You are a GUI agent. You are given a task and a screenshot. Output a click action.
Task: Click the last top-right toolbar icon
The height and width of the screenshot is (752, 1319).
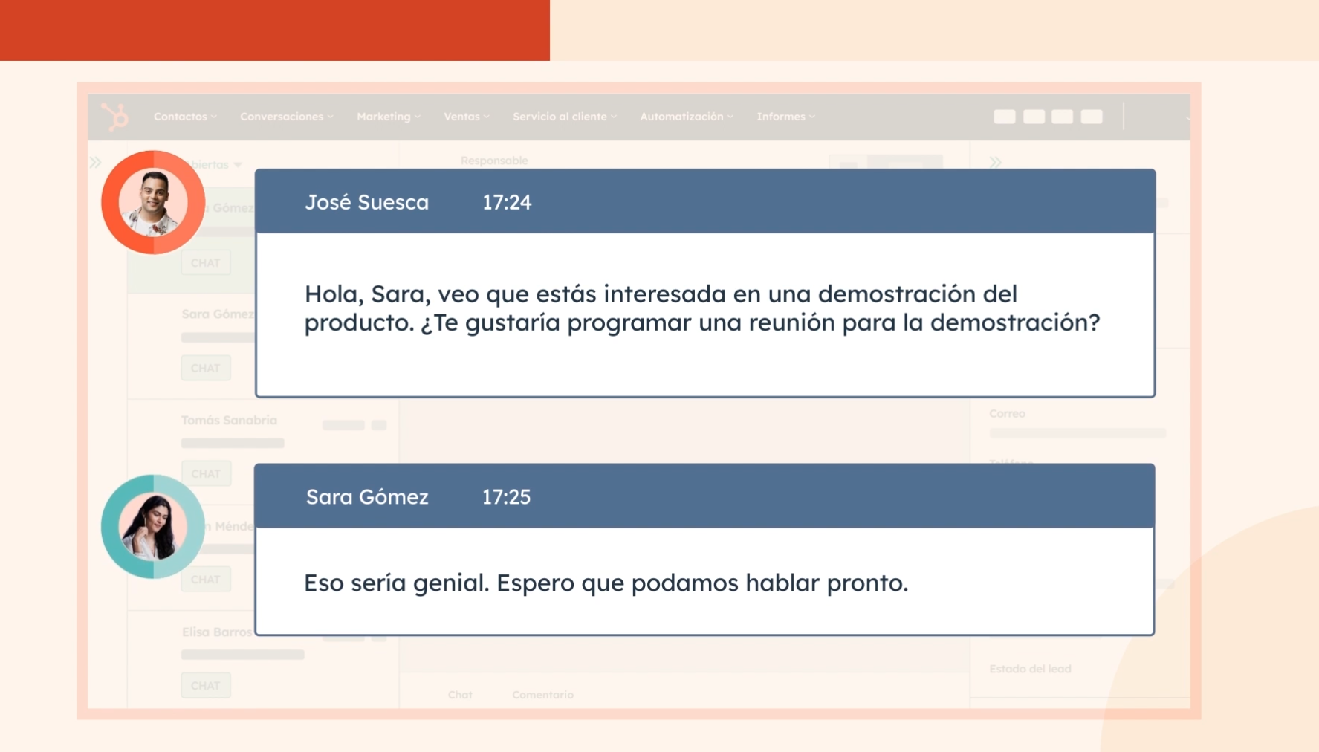[x=1092, y=117]
